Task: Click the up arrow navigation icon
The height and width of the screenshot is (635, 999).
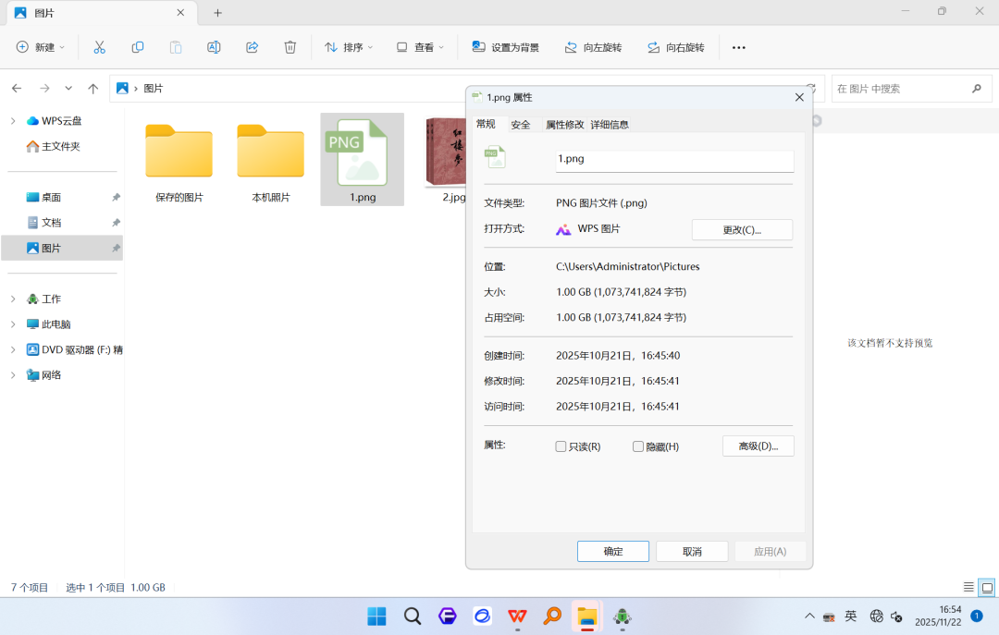Action: click(93, 89)
